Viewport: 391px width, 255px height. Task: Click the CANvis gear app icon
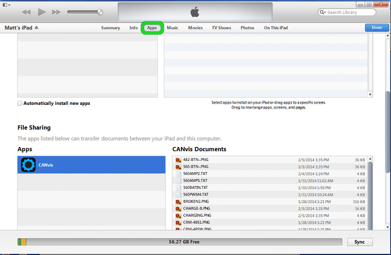[x=28, y=165]
